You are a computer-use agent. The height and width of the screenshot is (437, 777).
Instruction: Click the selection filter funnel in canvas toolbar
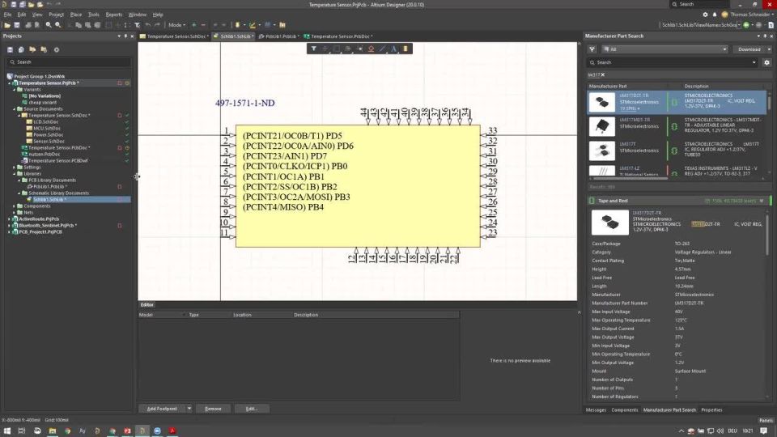tap(314, 49)
